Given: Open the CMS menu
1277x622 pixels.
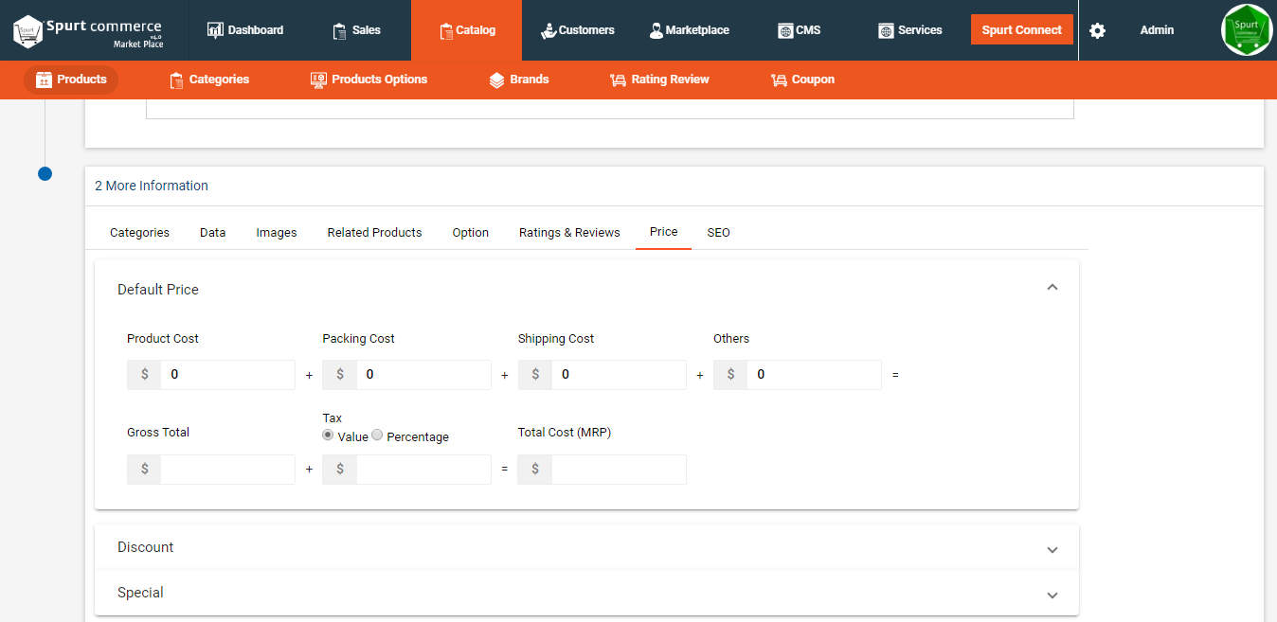Looking at the screenshot, I should coord(800,30).
